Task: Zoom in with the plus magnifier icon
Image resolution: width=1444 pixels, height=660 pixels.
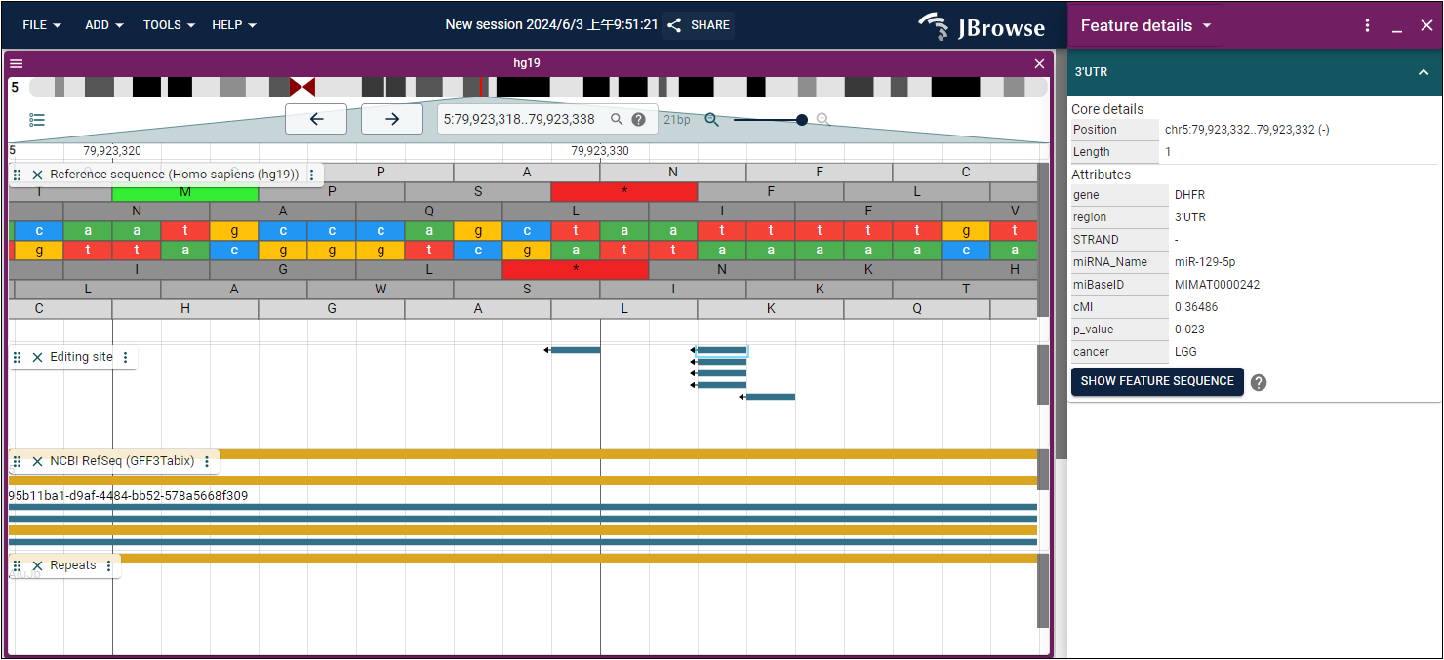Action: coord(822,120)
